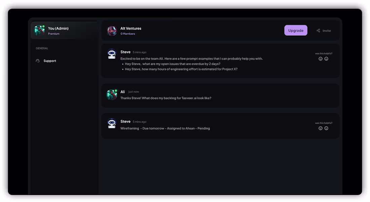
Task: Click the sad face on Steve's welcome message
Action: pos(326,59)
